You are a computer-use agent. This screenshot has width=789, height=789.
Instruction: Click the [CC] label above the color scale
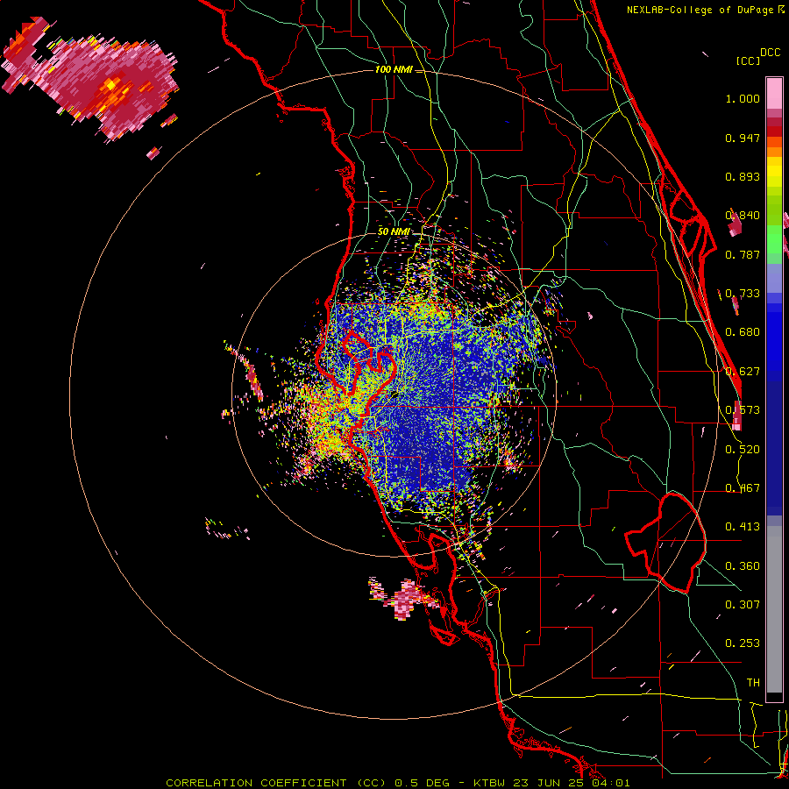coord(748,60)
